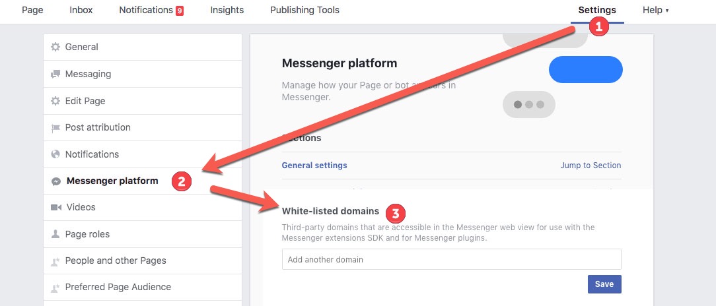Click the People and other Pages icon

point(55,261)
